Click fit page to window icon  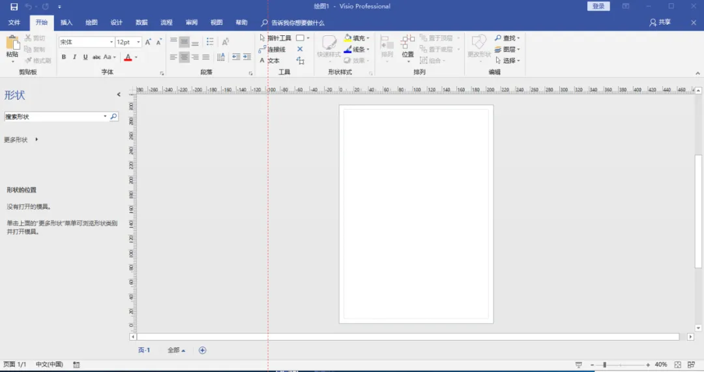coord(678,365)
